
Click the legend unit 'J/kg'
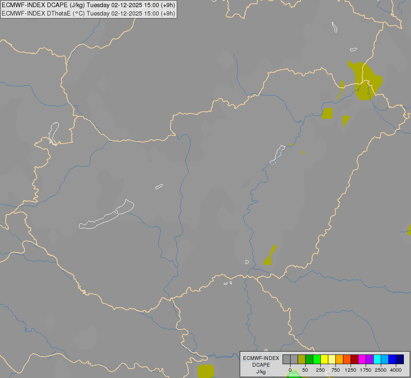coord(261,372)
